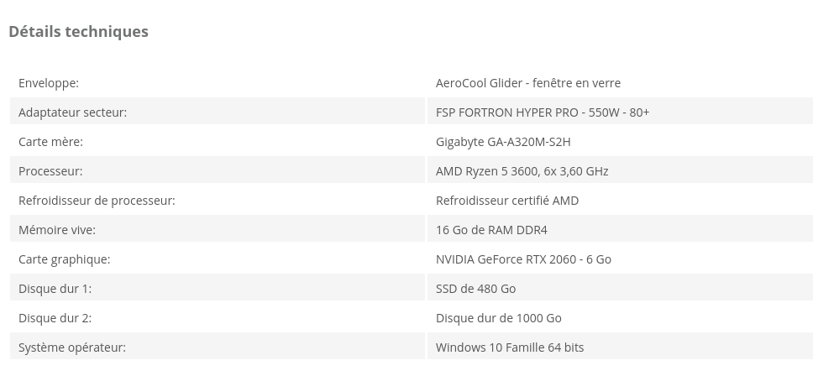Select the "Refroidisseur de processeur:" label
This screenshot has height=371, width=813.
click(x=97, y=201)
